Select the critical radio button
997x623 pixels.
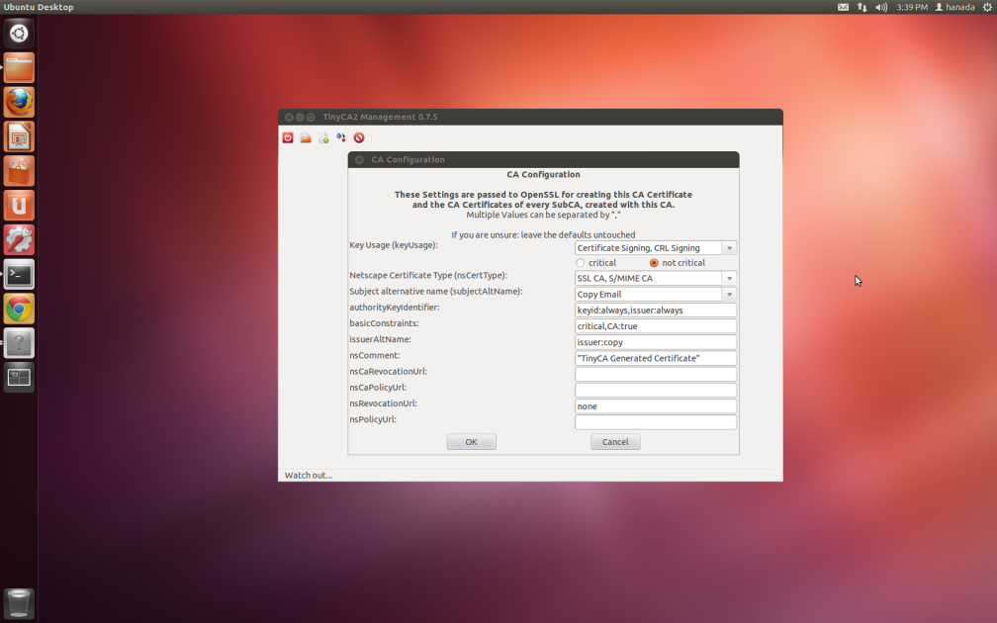[581, 262]
